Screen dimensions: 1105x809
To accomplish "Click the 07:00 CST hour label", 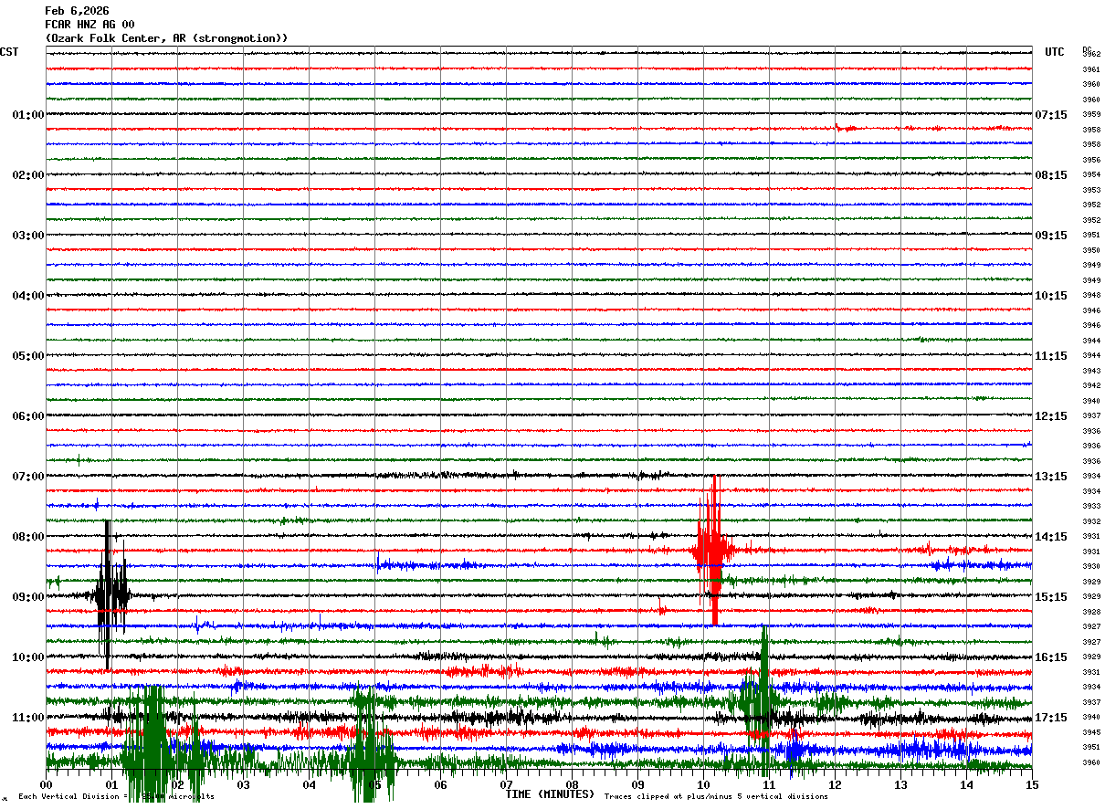I will pos(28,477).
